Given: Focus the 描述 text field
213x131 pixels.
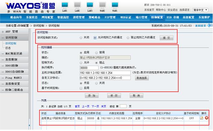Looking at the screenshot, I should click(x=105, y=58).
